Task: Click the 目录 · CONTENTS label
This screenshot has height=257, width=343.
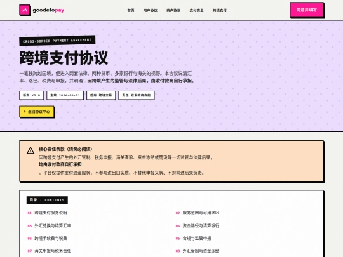Action: point(47,200)
